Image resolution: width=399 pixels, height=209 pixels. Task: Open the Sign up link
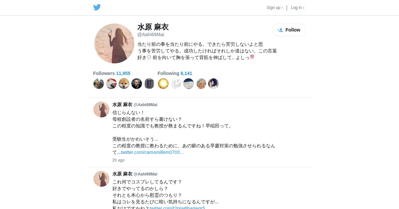click(x=275, y=8)
